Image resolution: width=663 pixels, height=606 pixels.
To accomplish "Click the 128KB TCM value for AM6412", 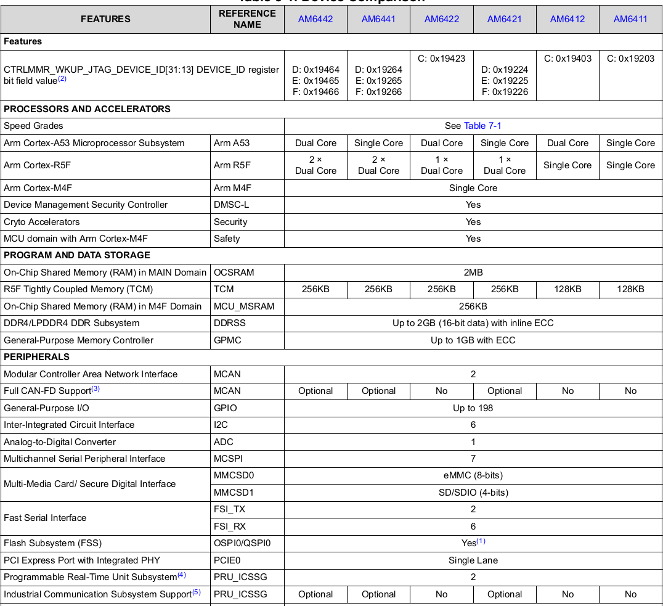I will tap(567, 289).
